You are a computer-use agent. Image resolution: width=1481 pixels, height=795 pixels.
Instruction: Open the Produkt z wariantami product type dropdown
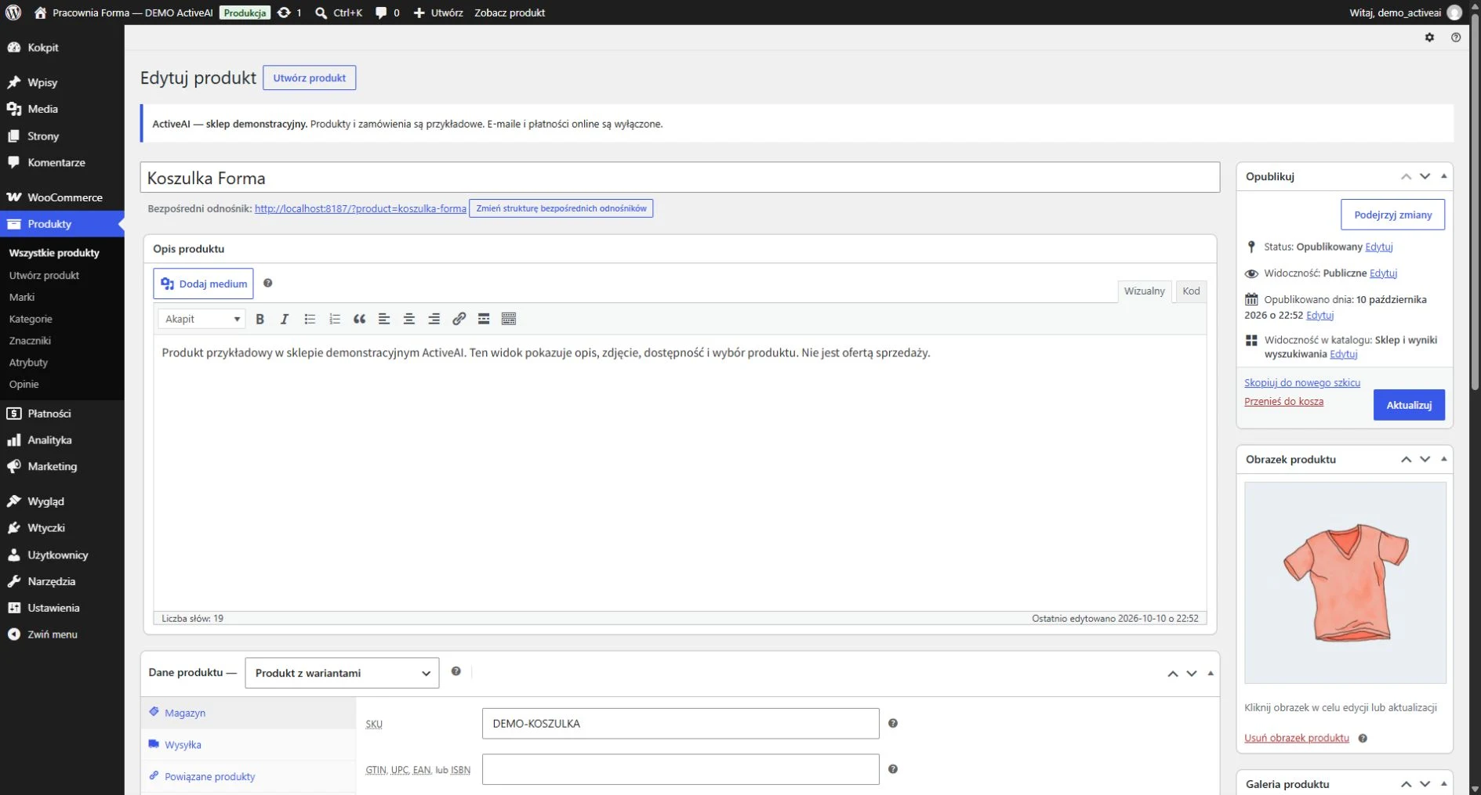(342, 673)
